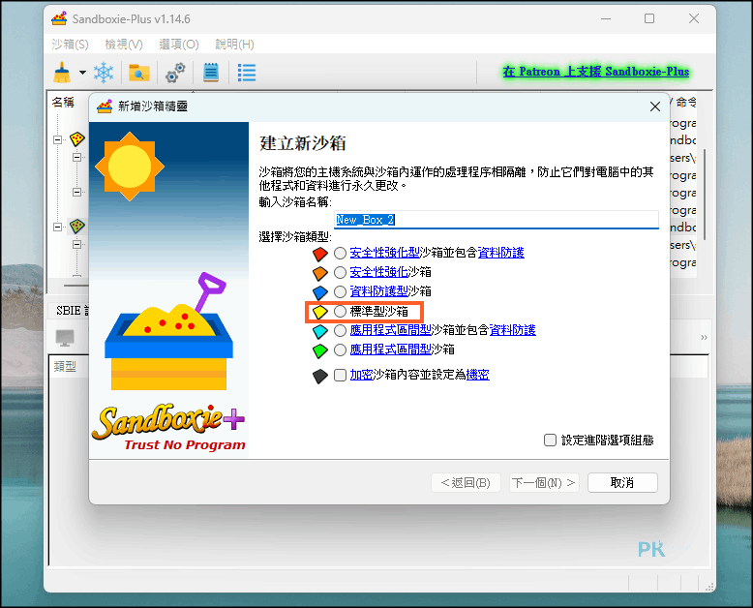Maximize the Sandboxie-Plus main window
Screen dimensions: 753x608
click(x=649, y=18)
